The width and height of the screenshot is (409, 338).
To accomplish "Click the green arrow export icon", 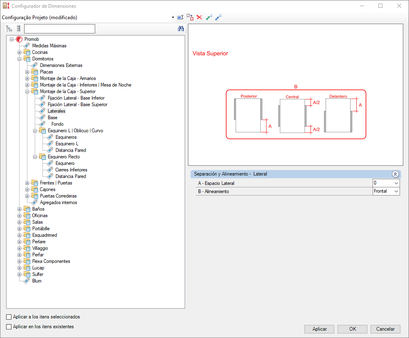I will coord(209,18).
